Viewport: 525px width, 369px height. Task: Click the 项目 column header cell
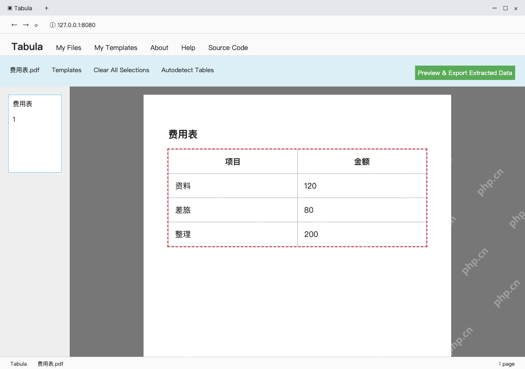click(233, 162)
